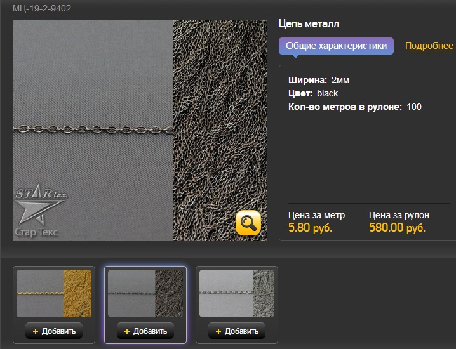456x349 pixels.
Task: Add the silver chain with Добавить
Action: 237,331
